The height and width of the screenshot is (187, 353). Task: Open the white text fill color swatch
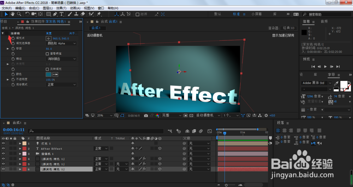point(343,85)
